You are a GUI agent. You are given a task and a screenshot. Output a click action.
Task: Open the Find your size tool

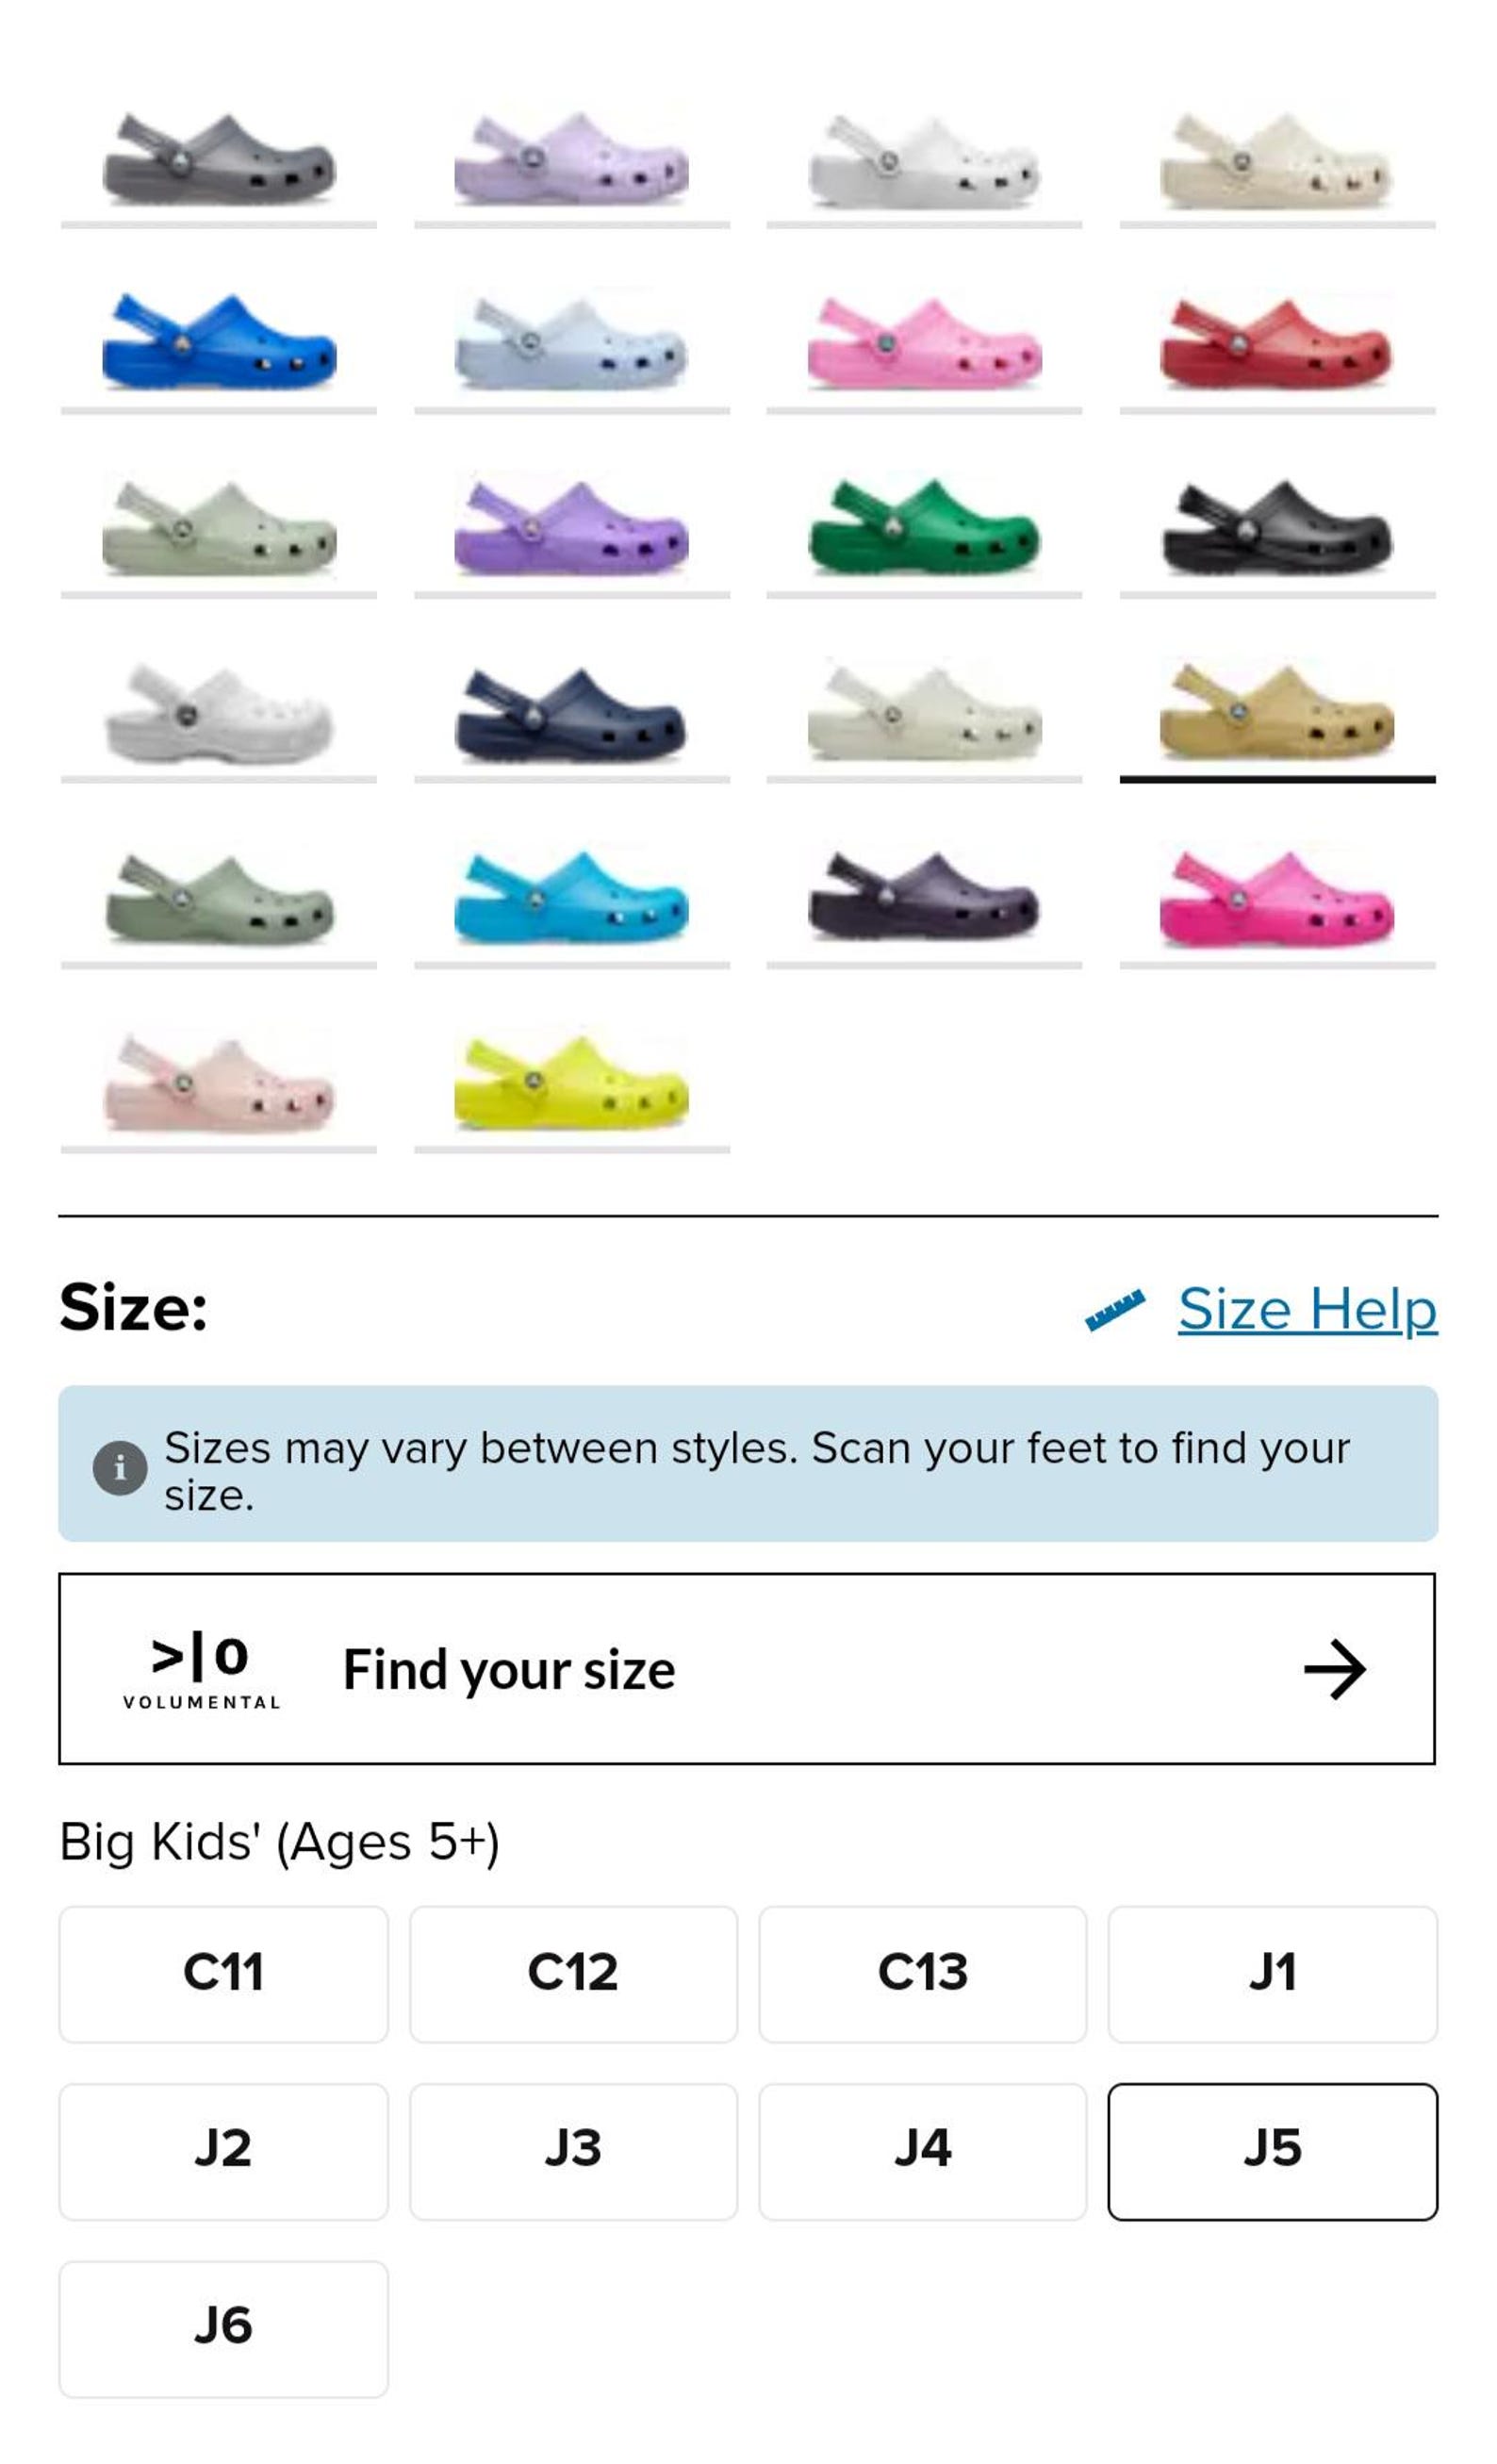coord(747,1669)
